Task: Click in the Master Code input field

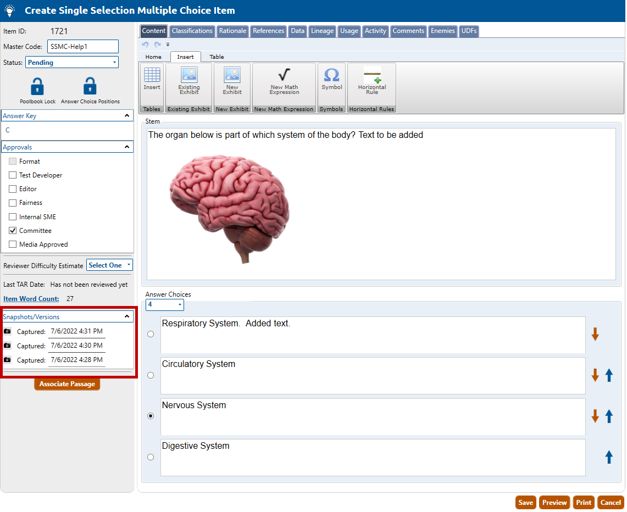Action: (x=83, y=47)
